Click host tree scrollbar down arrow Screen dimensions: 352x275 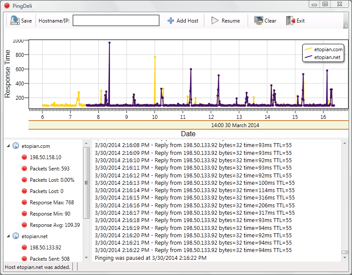coord(86,258)
